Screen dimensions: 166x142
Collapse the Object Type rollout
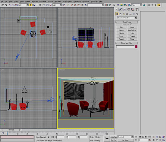coord(127,22)
